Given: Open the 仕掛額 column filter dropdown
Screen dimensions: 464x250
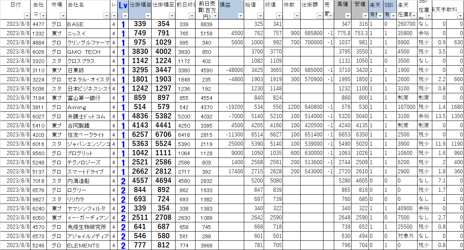Looking at the screenshot, I should point(320,15).
